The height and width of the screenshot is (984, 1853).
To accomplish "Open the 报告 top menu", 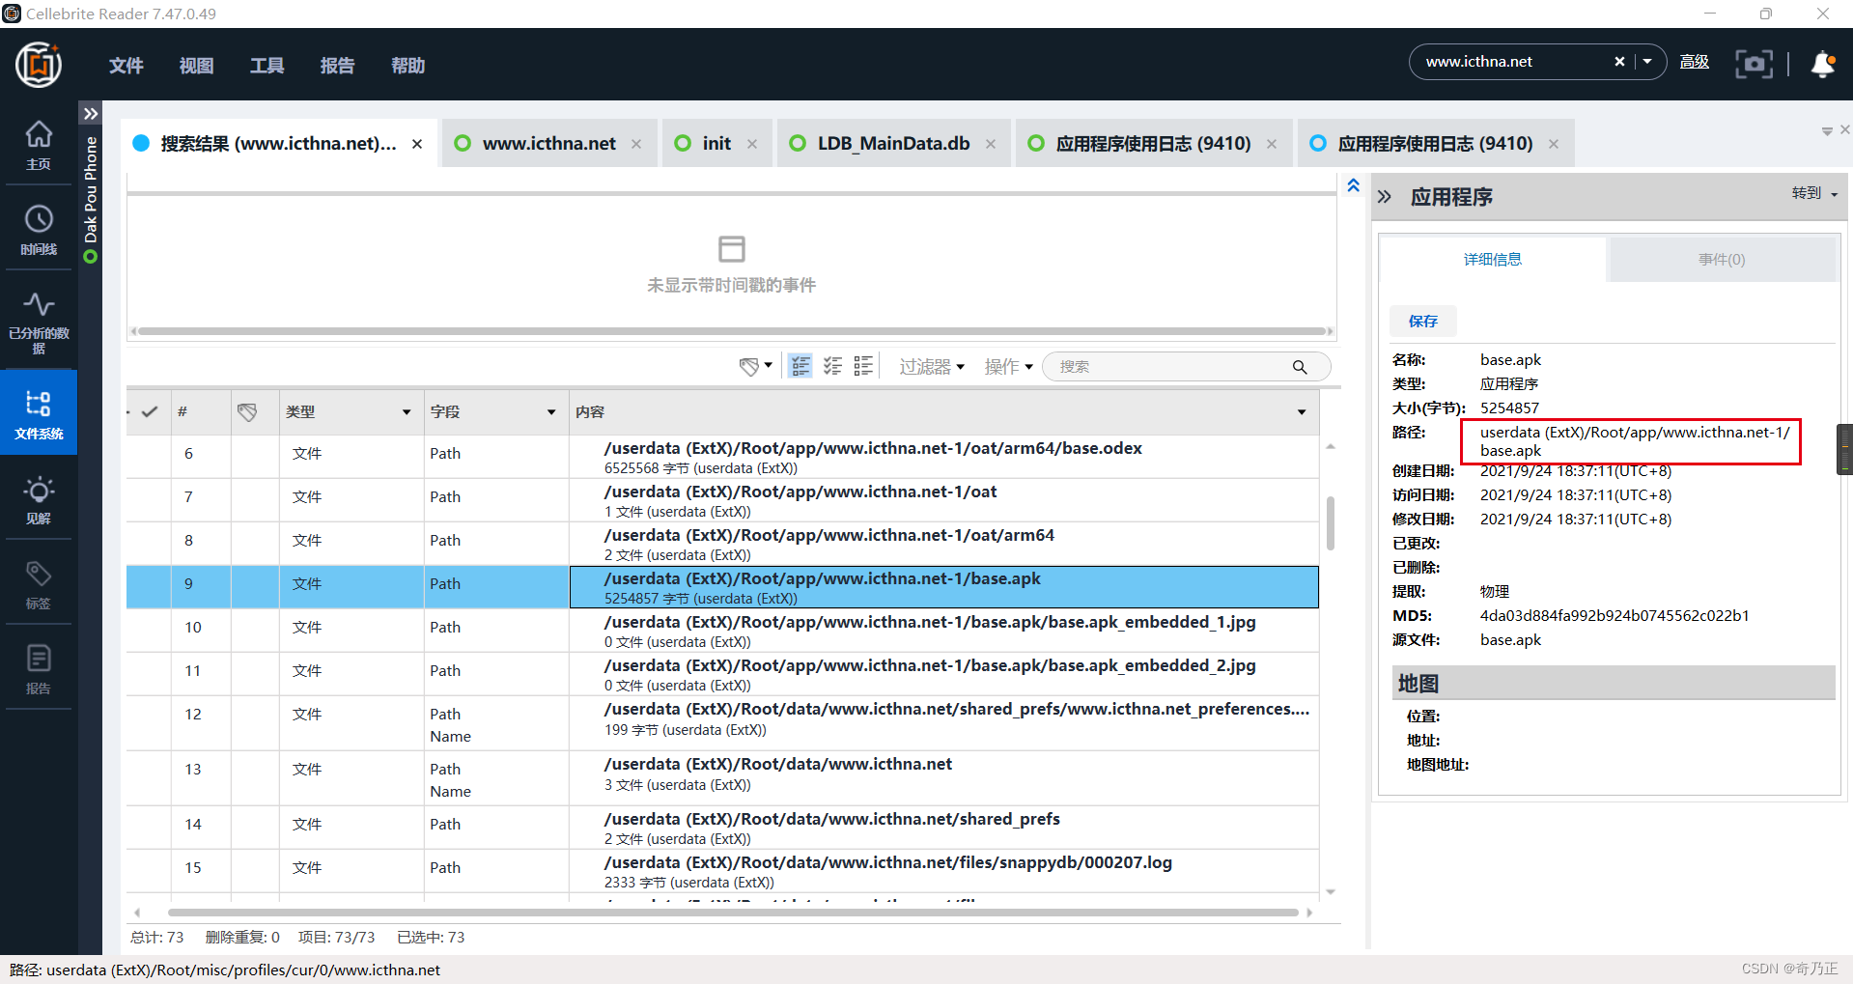I will 337,66.
